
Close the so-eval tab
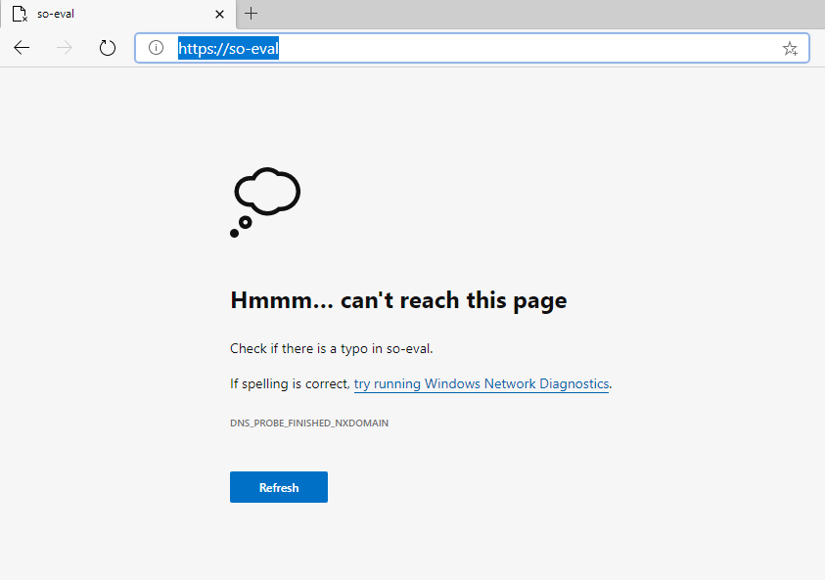[220, 15]
